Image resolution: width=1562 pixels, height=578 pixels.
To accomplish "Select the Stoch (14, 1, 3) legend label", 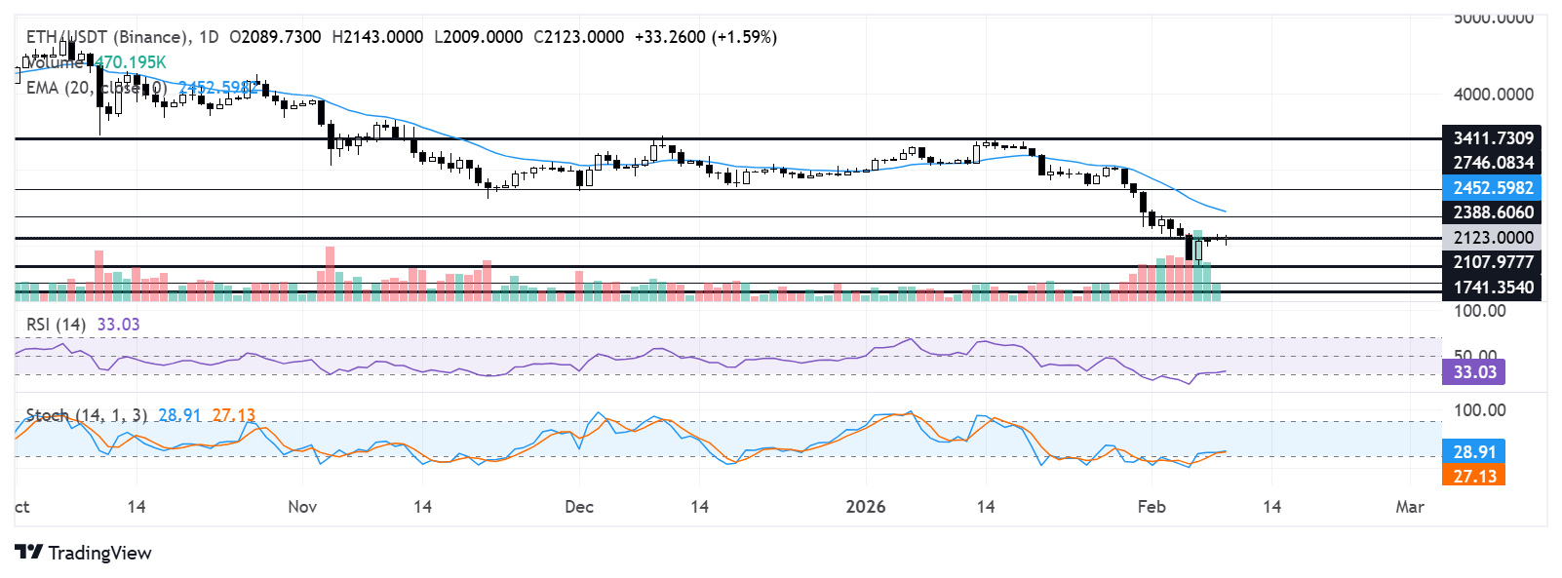I will tap(86, 415).
